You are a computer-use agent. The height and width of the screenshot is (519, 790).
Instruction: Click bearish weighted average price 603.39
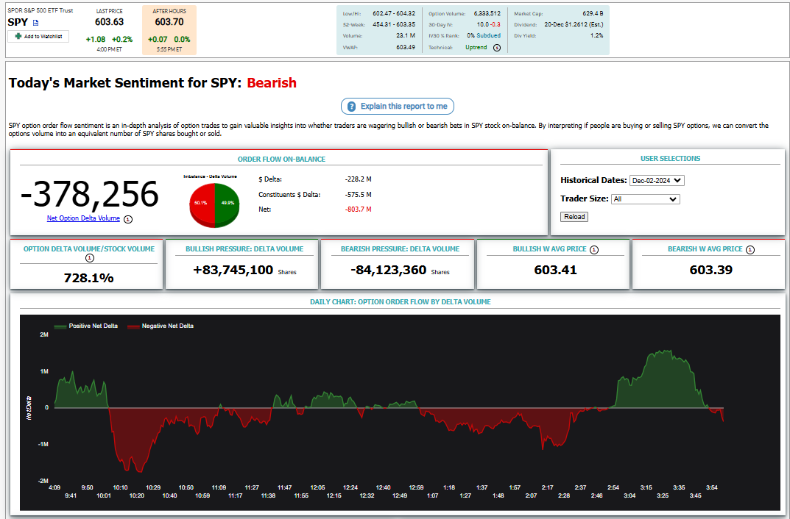click(711, 270)
